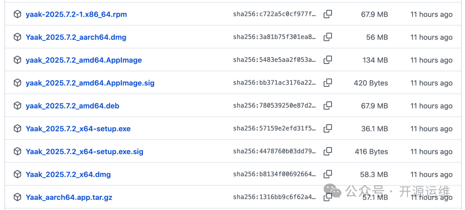This screenshot has width=465, height=210.
Task: Copy SHA256 hash for Yaak_2025.7.2_x64-setup.exe.sig
Action: (x=328, y=151)
